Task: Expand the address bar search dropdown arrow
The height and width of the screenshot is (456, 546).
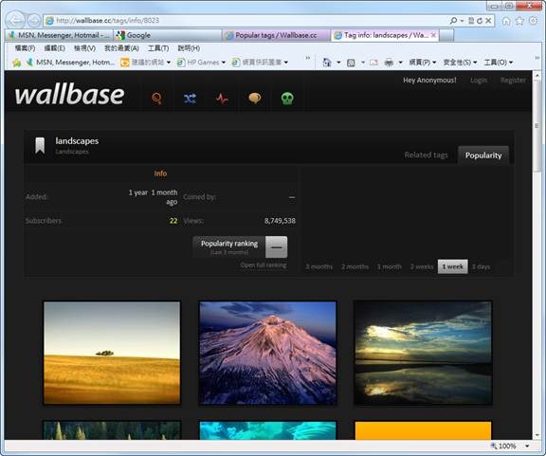Action: coord(462,21)
